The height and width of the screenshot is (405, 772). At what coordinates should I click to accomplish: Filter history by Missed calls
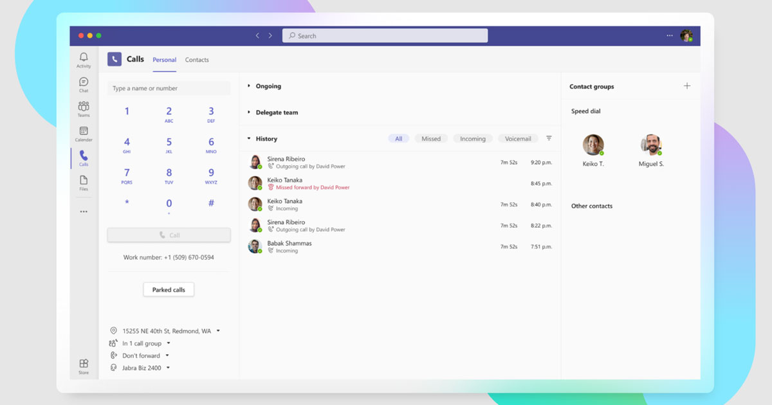(x=431, y=139)
